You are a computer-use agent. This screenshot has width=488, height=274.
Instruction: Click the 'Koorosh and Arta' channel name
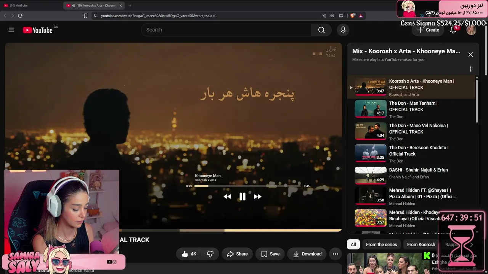pos(404,95)
